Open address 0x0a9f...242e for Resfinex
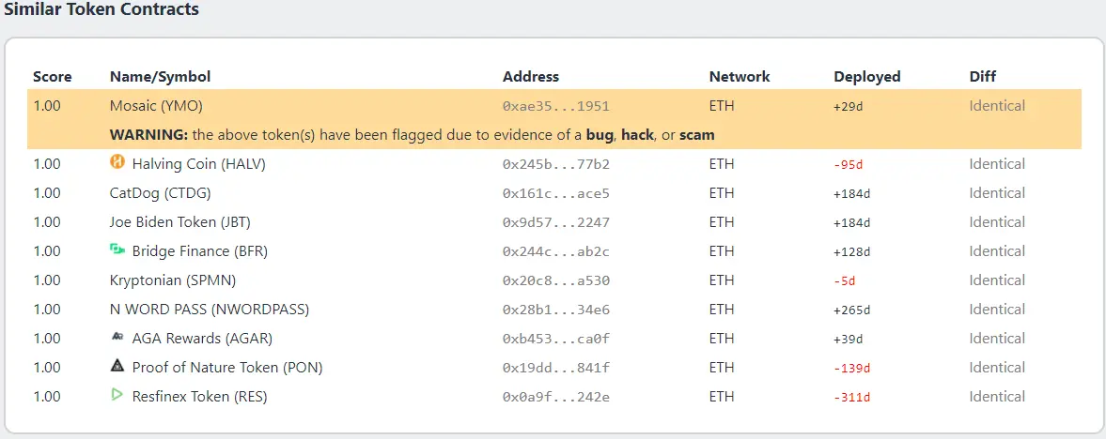 click(x=556, y=397)
